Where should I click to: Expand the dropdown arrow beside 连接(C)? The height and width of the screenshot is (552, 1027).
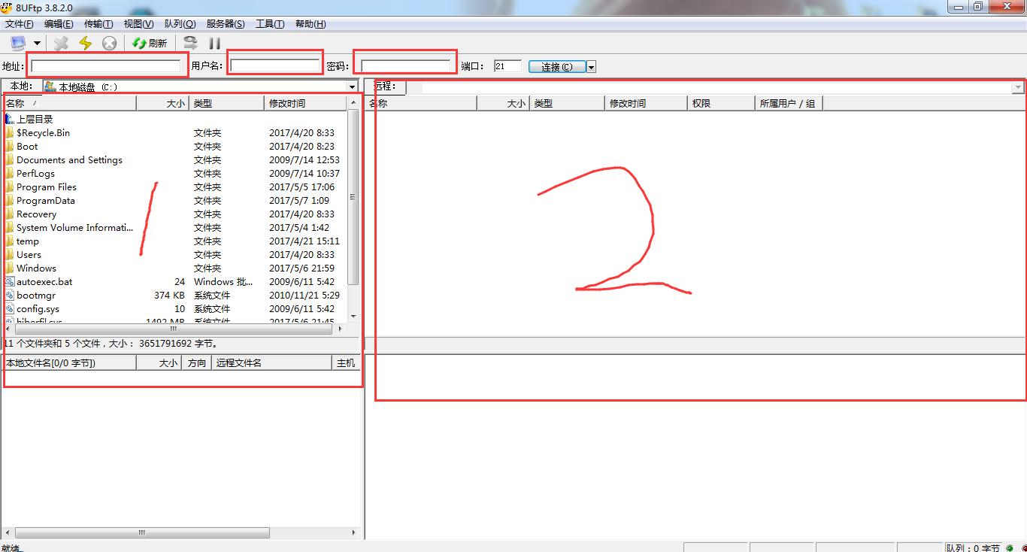591,67
